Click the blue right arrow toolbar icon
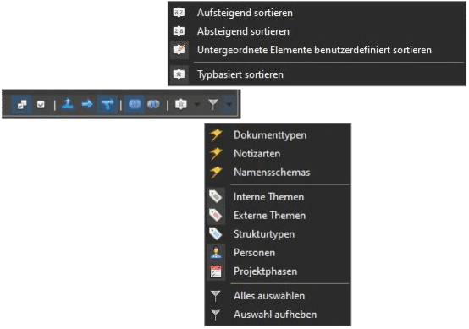 (x=87, y=104)
